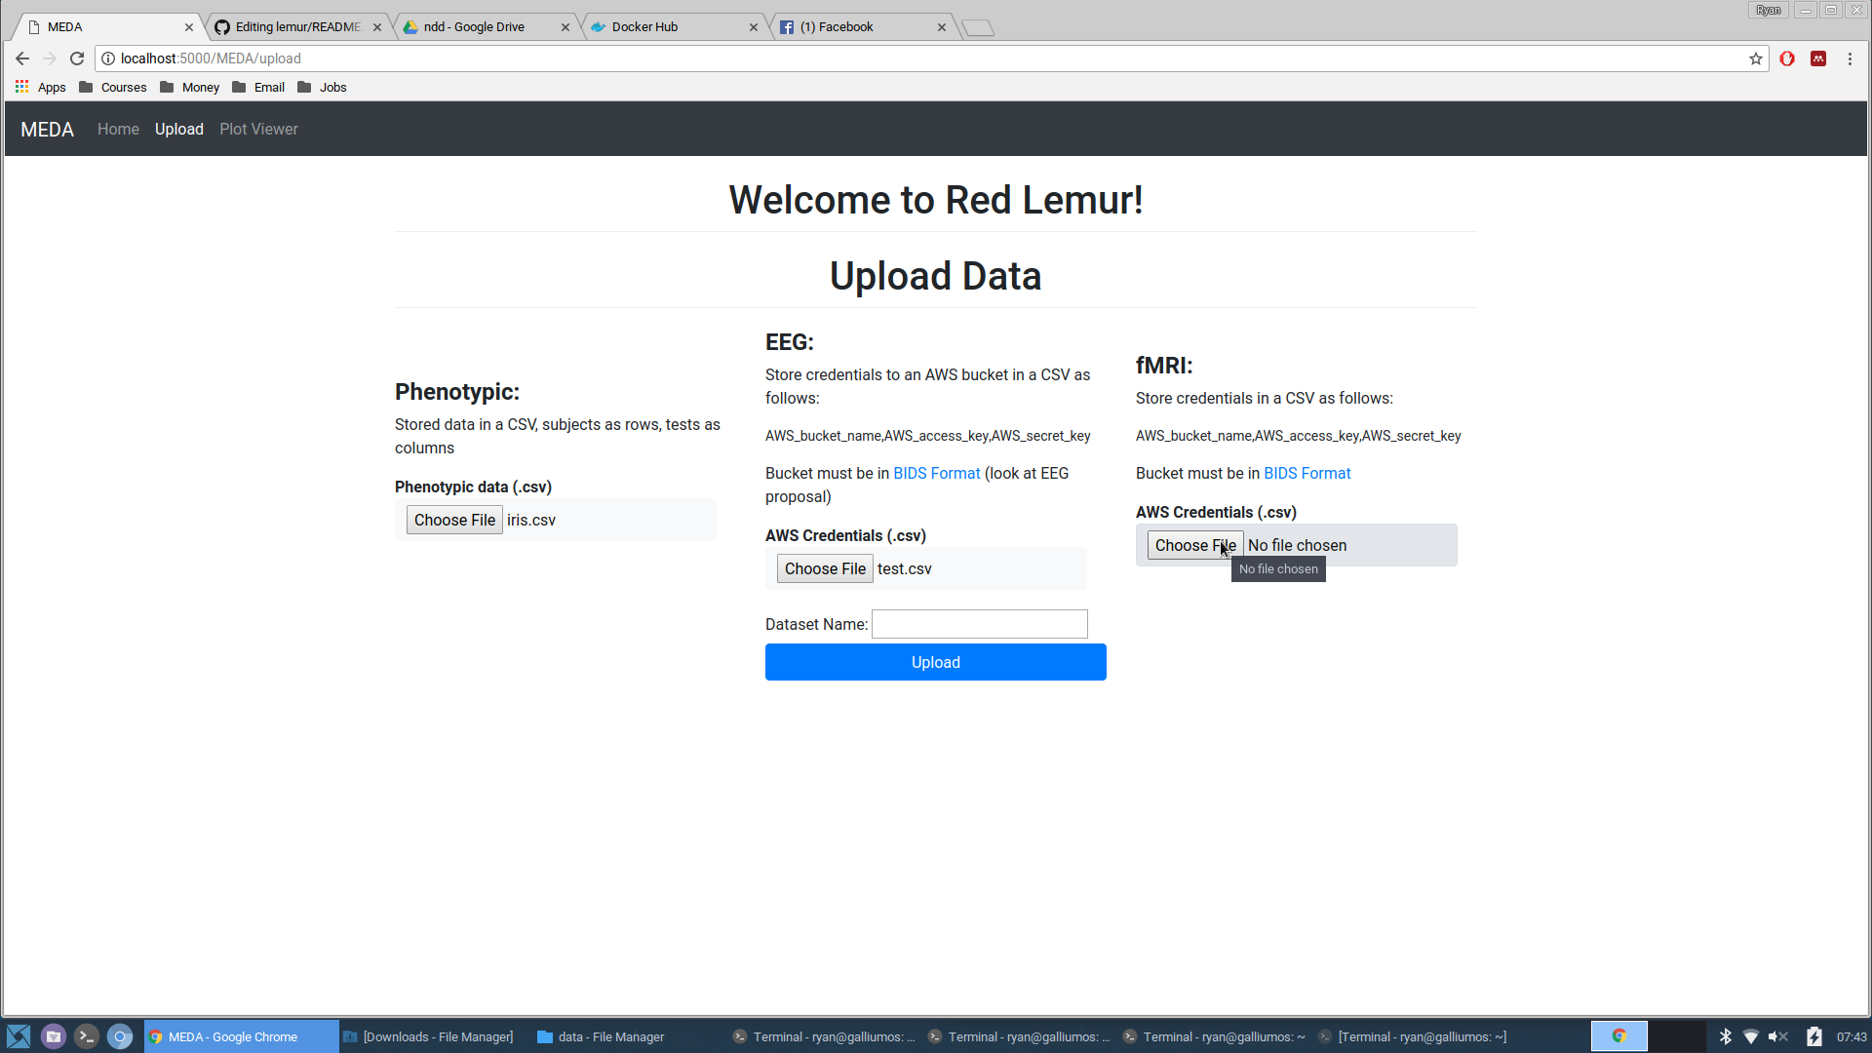Click the Bluetooth tray icon
The image size is (1872, 1053).
pyautogui.click(x=1725, y=1036)
